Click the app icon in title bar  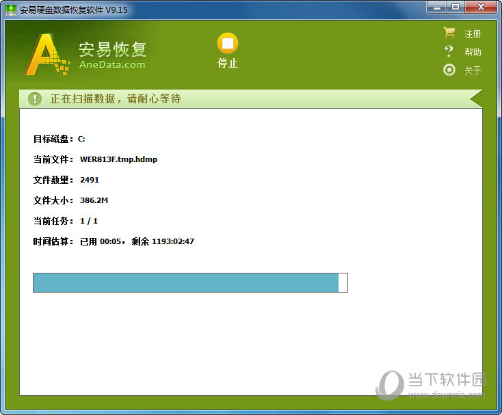pos(11,10)
